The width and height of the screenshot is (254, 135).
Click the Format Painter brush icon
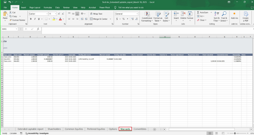(11, 20)
